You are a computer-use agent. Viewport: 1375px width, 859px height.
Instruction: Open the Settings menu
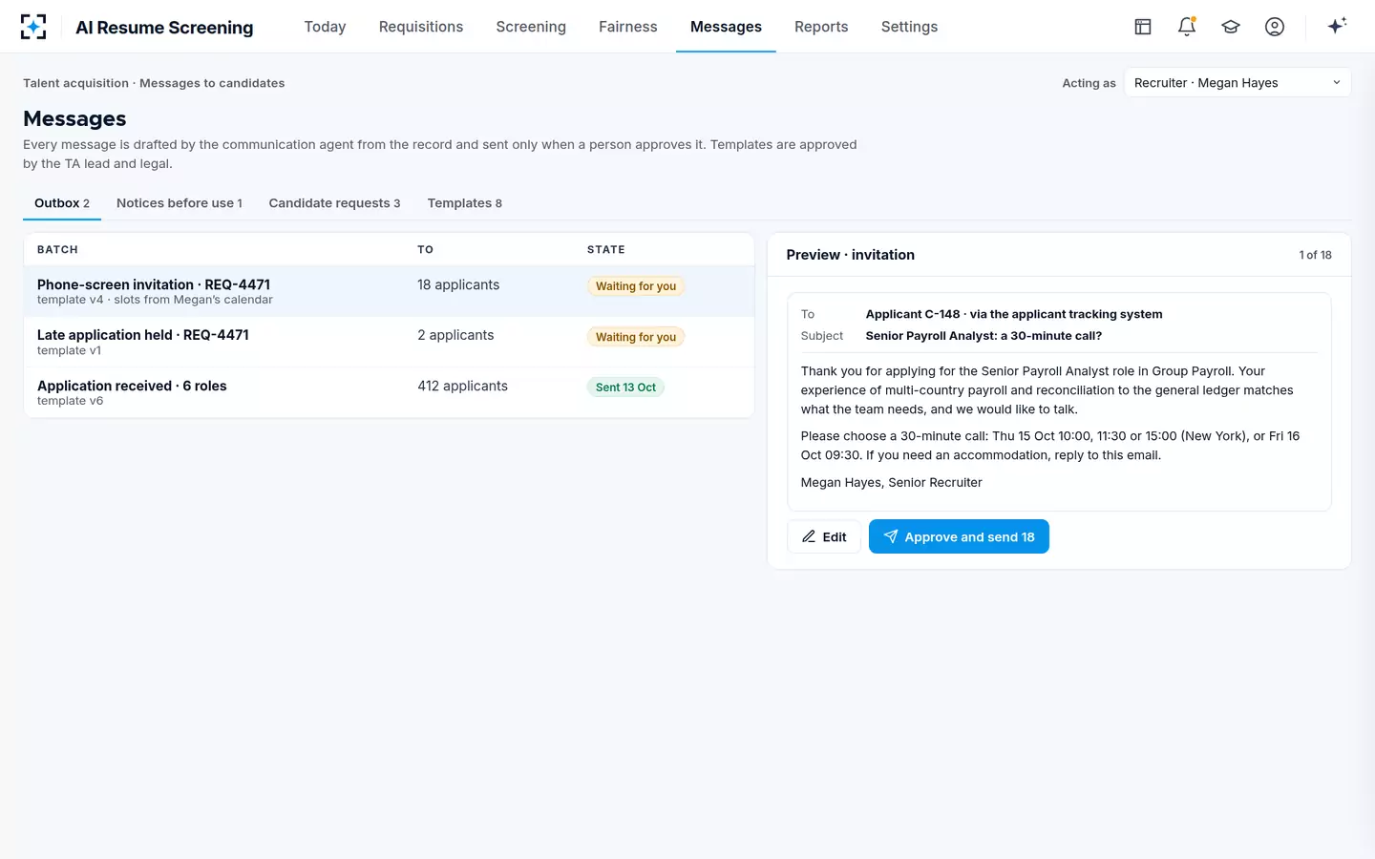(909, 27)
